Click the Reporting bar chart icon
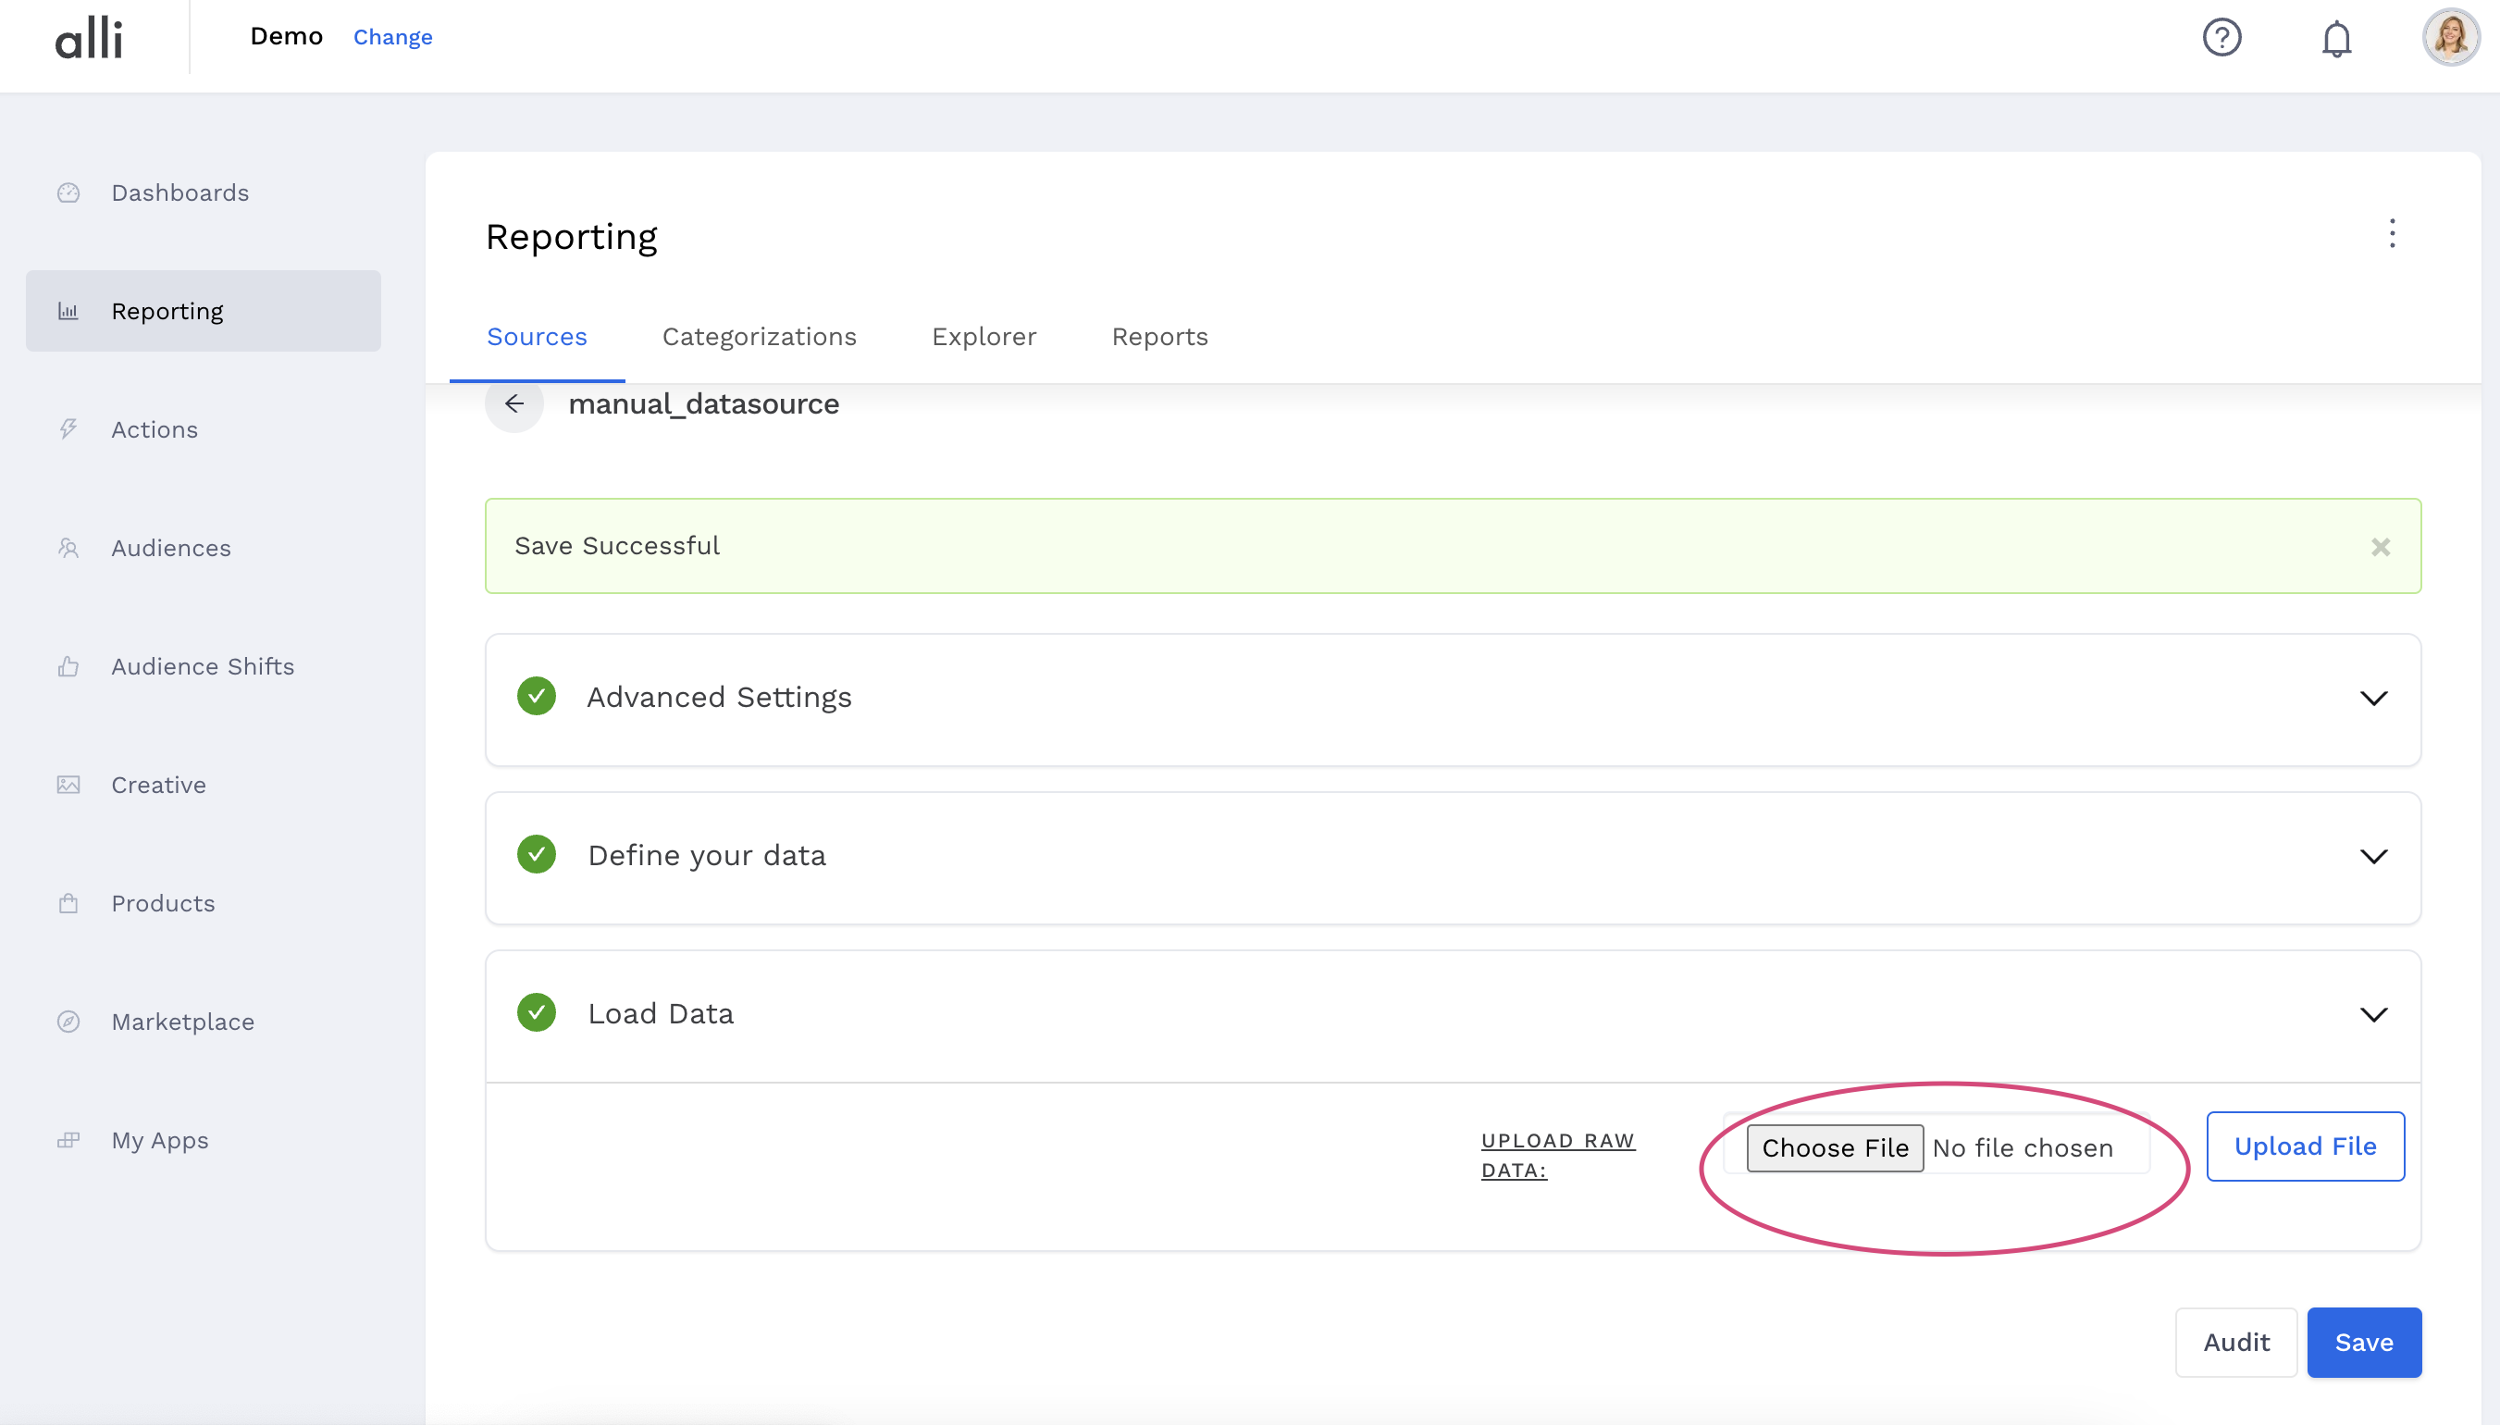2500x1425 pixels. [68, 311]
